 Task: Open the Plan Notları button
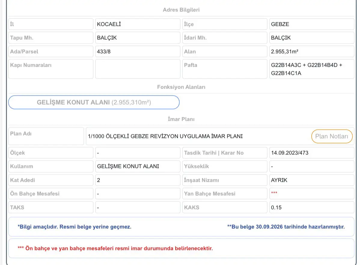coord(332,136)
